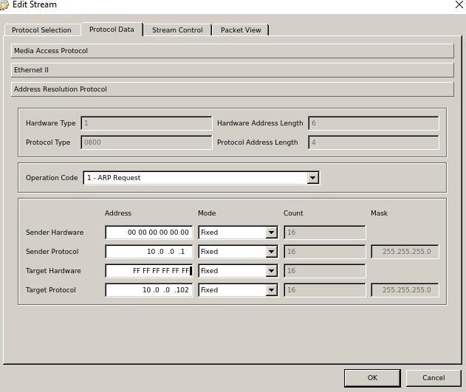The height and width of the screenshot is (392, 466).
Task: Open Target Hardware mode dropdown
Action: tap(271, 271)
